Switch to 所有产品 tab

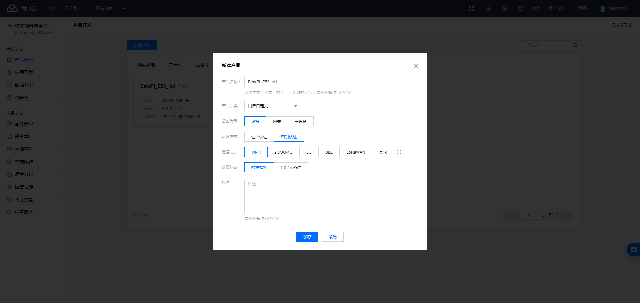tap(146, 65)
